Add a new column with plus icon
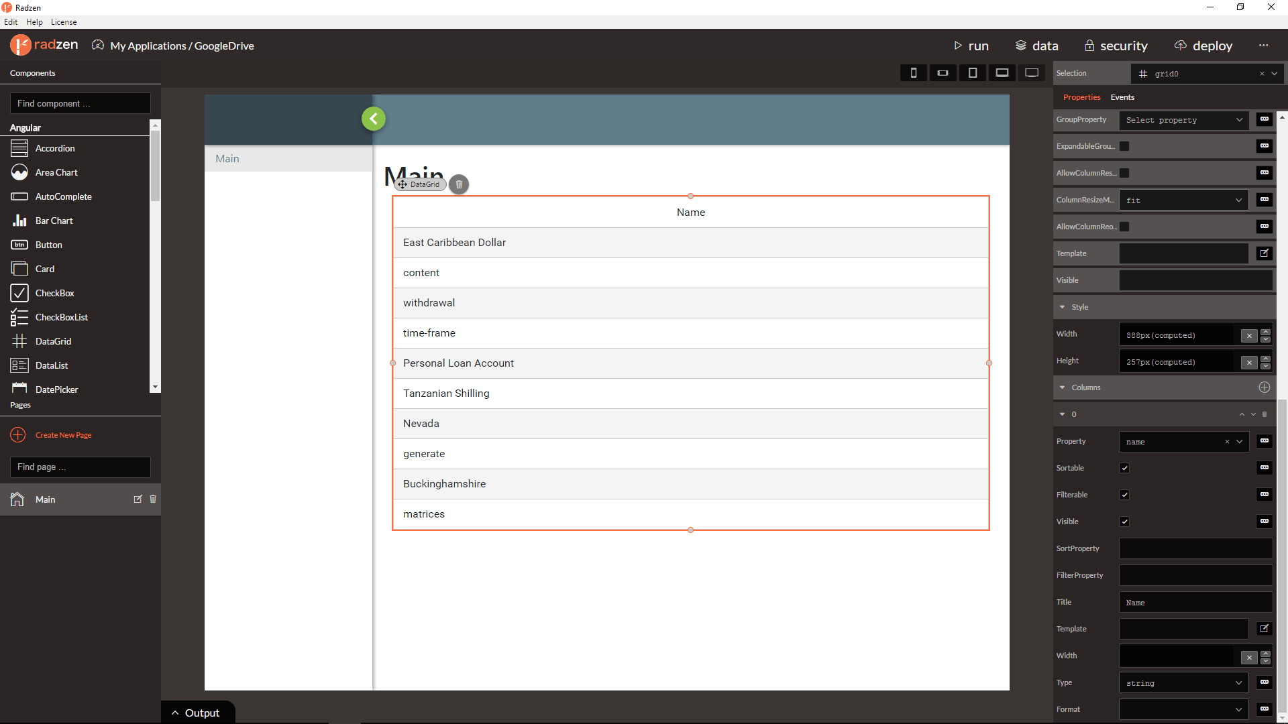The width and height of the screenshot is (1288, 724). click(1264, 387)
